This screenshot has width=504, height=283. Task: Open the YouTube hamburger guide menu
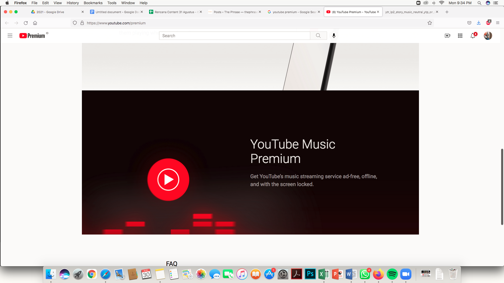click(10, 36)
